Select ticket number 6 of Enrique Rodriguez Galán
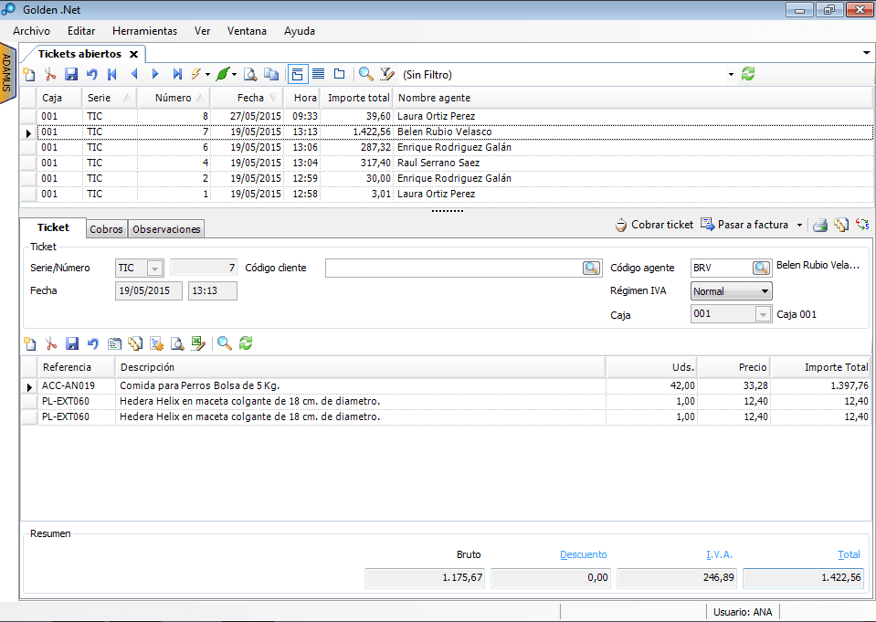This screenshot has width=876, height=622. pos(274,147)
